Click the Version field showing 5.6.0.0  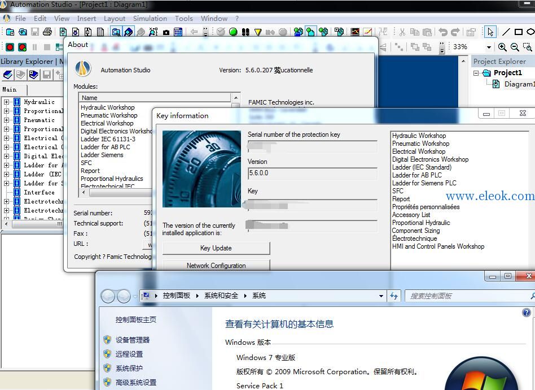point(313,174)
